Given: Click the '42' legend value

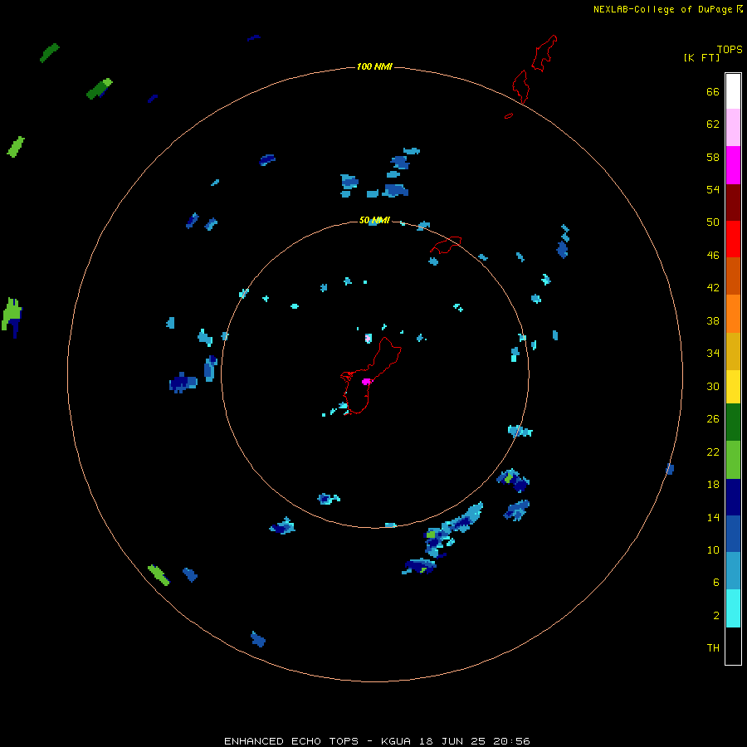Looking at the screenshot, I should tap(713, 287).
